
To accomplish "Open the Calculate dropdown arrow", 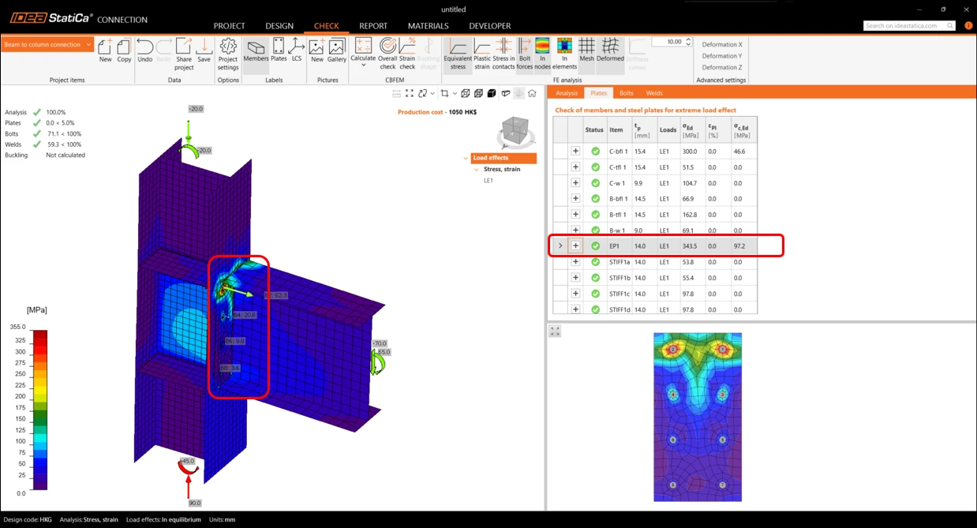I will click(x=363, y=66).
